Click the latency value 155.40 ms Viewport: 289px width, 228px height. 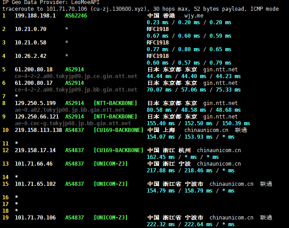[161, 123]
